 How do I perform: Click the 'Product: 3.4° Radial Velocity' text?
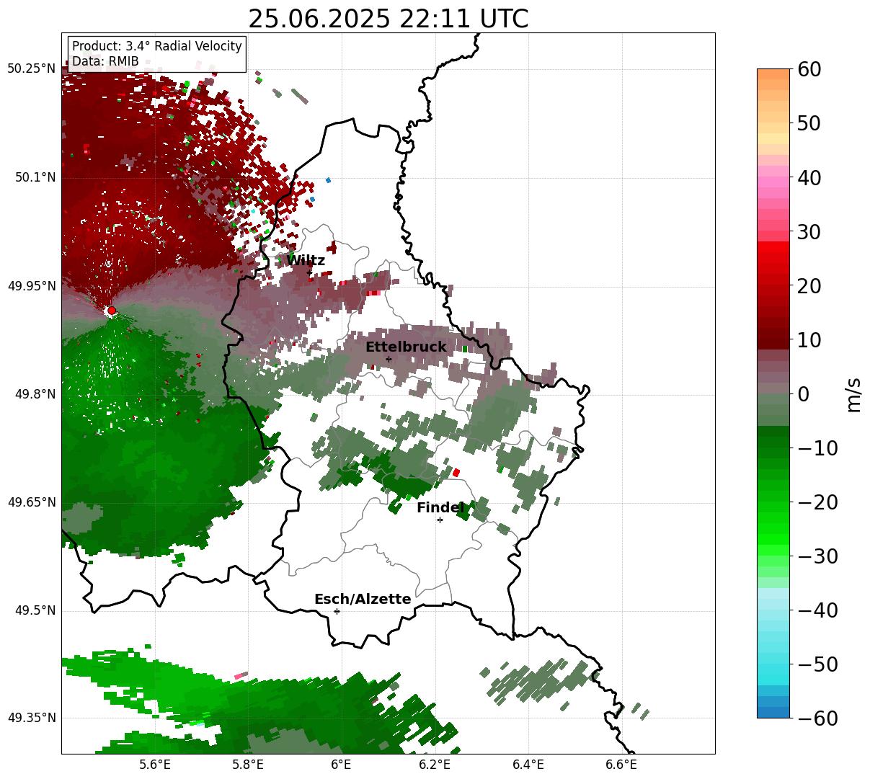click(x=157, y=46)
